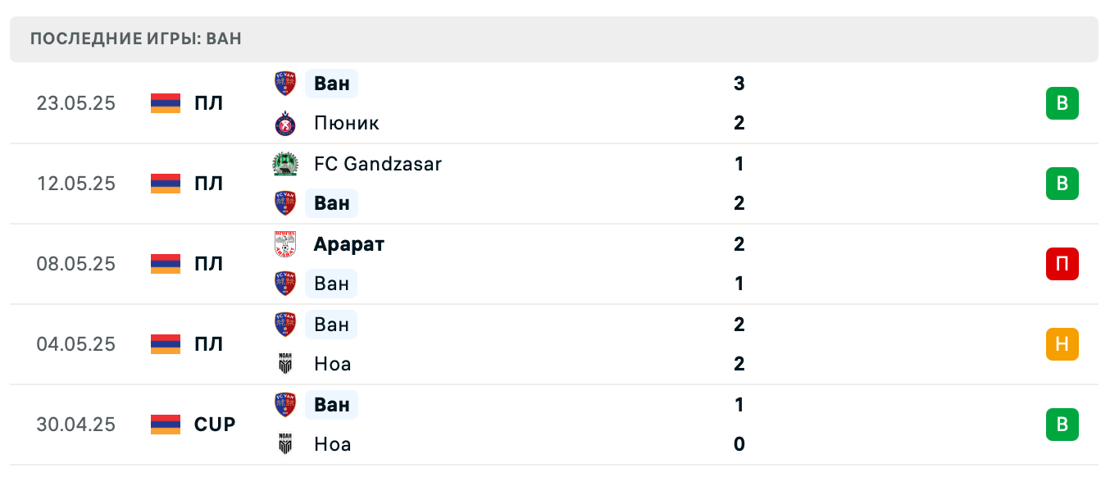Click the green win badge for the 30.04.25 cup match
1110x477 pixels.
pyautogui.click(x=1062, y=425)
